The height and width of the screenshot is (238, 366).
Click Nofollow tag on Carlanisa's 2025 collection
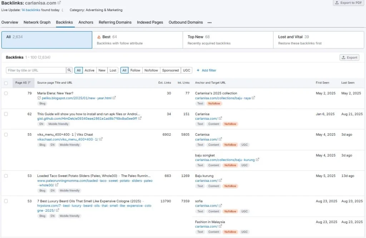coord(214,103)
